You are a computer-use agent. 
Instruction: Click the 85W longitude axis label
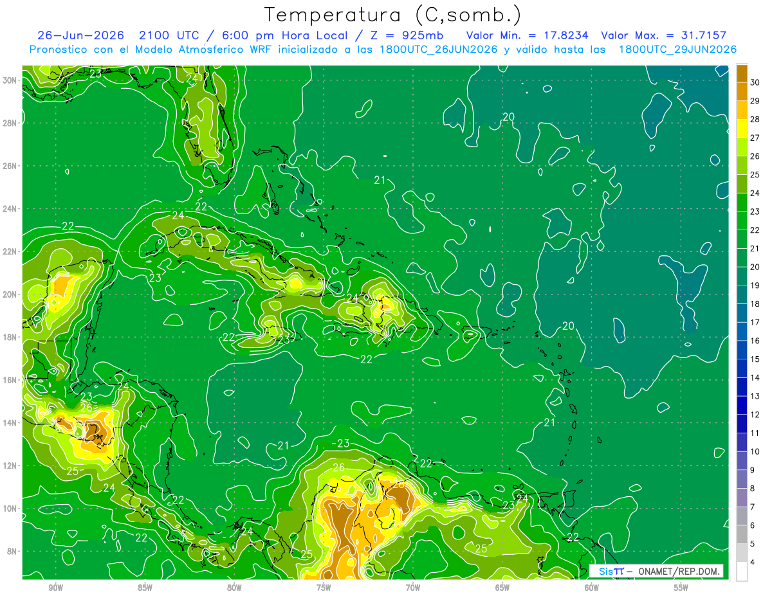coord(145,588)
